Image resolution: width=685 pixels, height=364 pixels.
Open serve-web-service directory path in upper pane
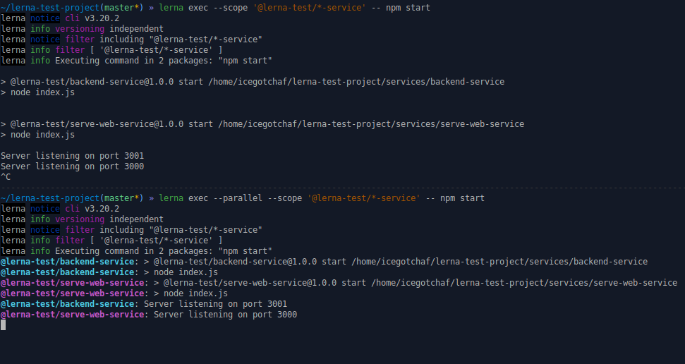(x=371, y=124)
